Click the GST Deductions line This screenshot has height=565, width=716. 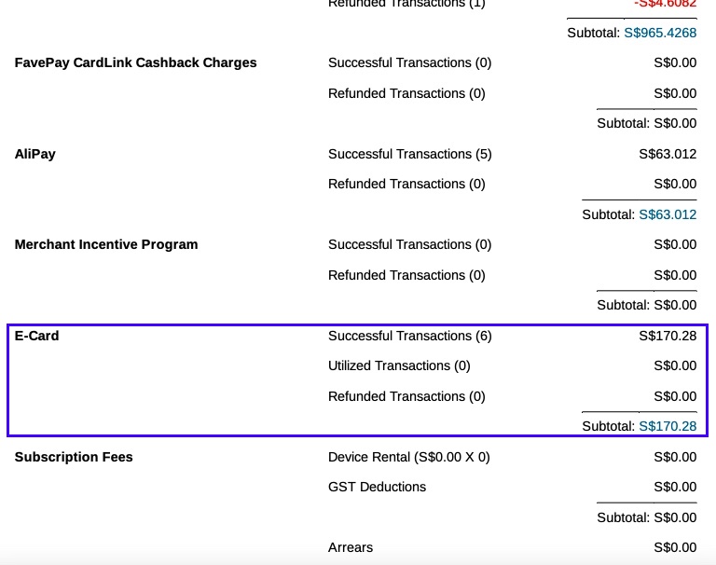(513, 487)
